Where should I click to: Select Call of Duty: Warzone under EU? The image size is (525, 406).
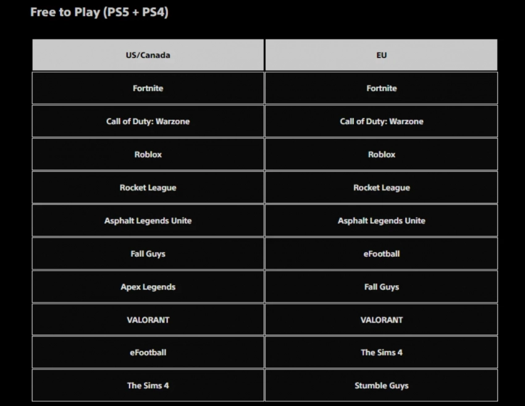(381, 122)
